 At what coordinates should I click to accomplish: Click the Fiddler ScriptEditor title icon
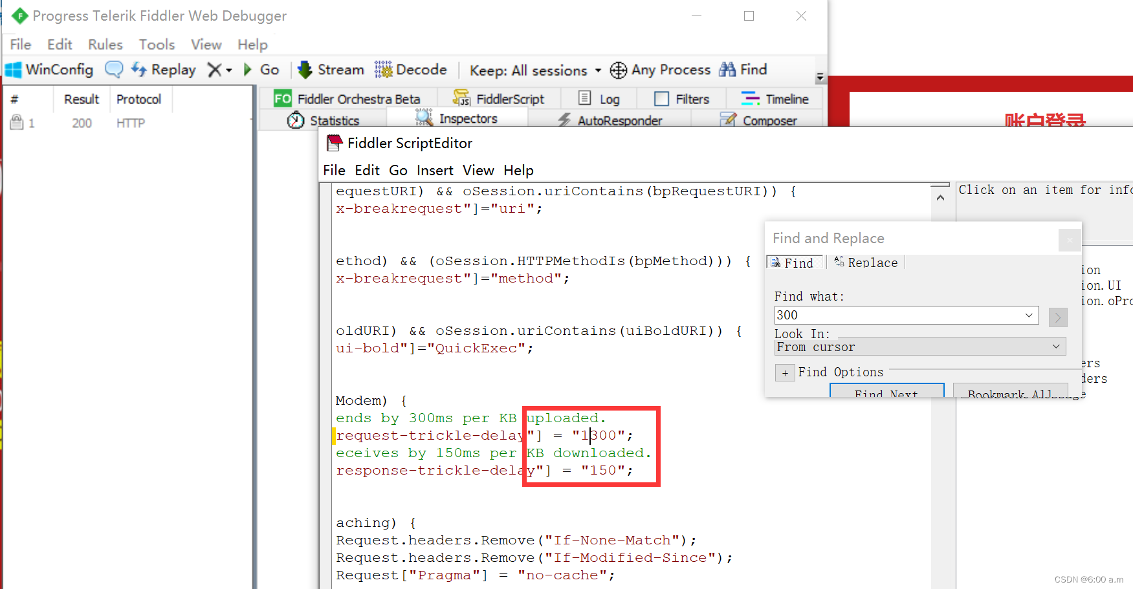[335, 143]
